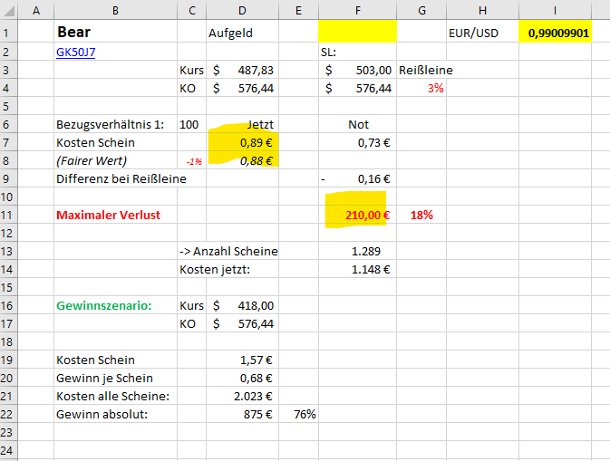The image size is (610, 461).
Task: Select the empty yellow cell in row 1
Action: 357,33
